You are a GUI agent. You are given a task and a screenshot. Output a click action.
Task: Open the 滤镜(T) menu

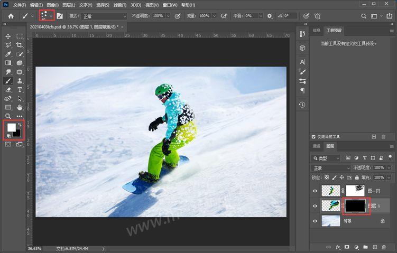[x=120, y=5]
